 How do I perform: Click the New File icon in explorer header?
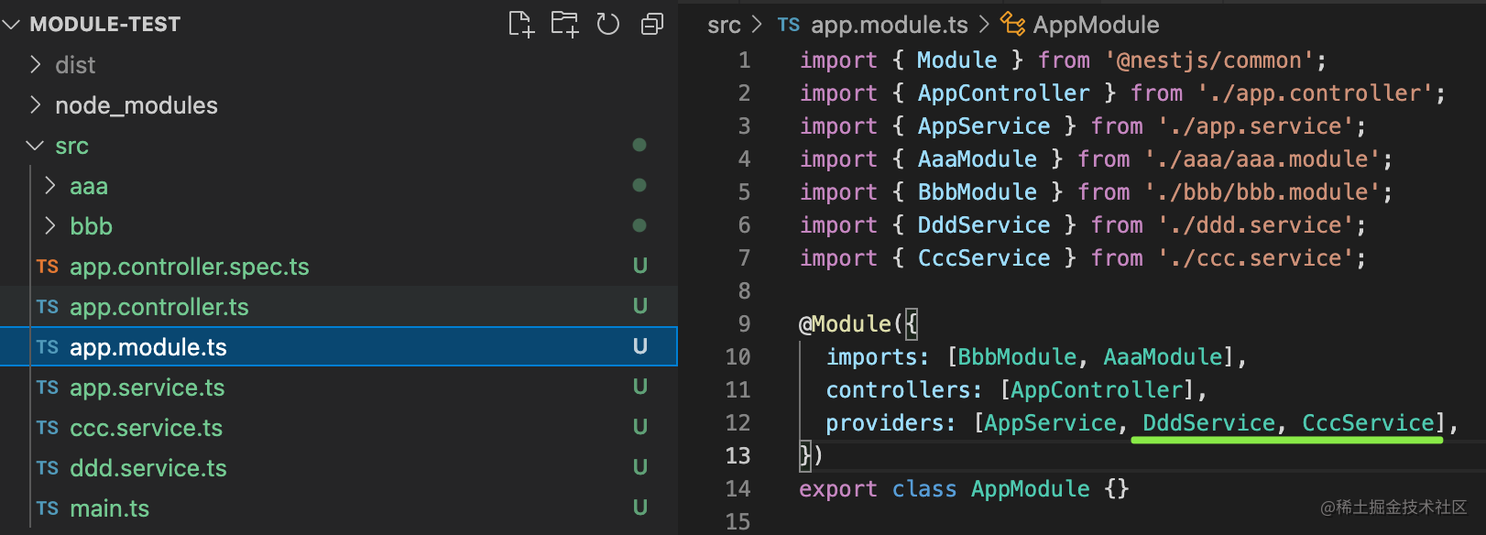point(520,25)
